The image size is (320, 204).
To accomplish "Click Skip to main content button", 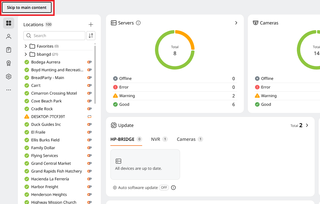I will 27,8.
